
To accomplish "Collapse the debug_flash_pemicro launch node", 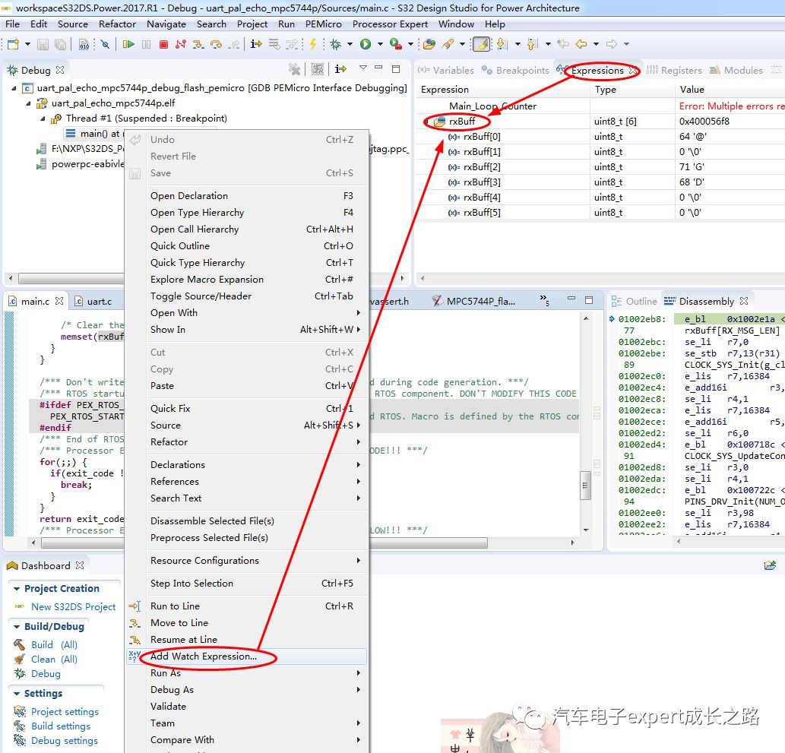I will (x=14, y=88).
